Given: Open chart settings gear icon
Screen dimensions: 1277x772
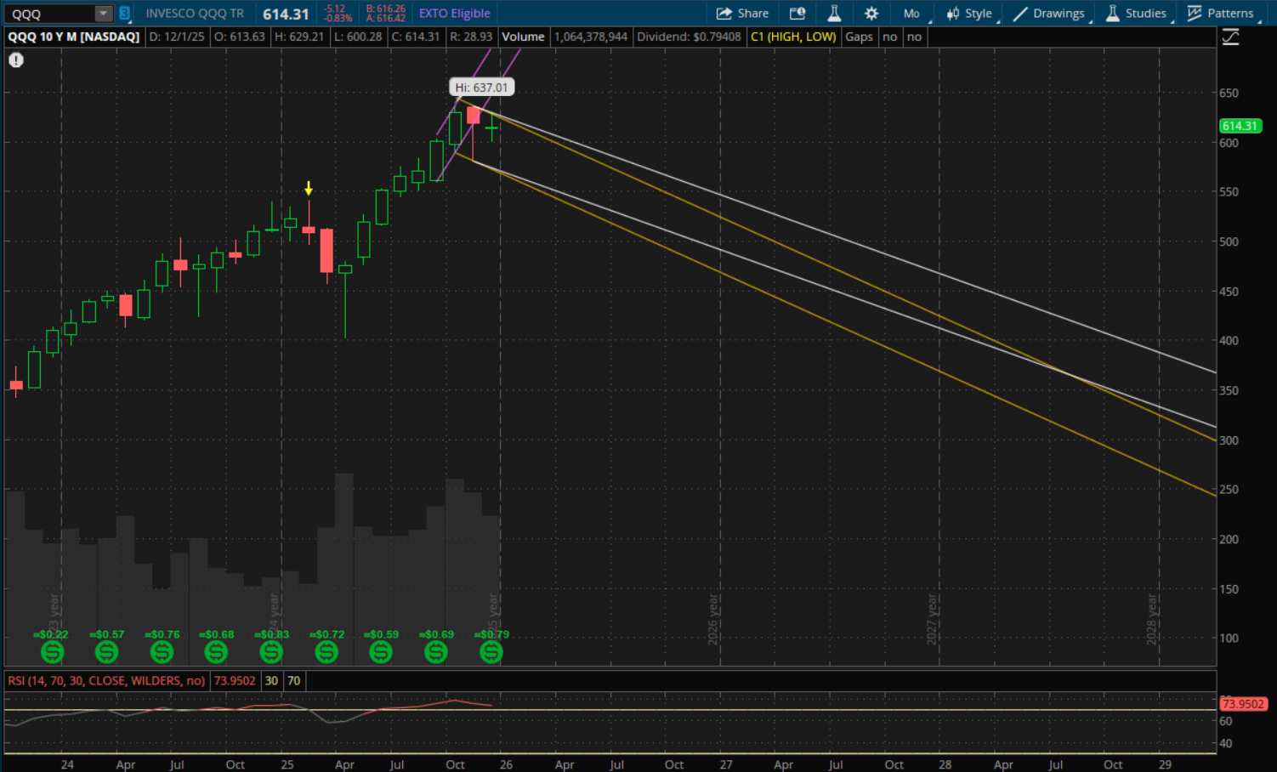Looking at the screenshot, I should click(x=871, y=14).
